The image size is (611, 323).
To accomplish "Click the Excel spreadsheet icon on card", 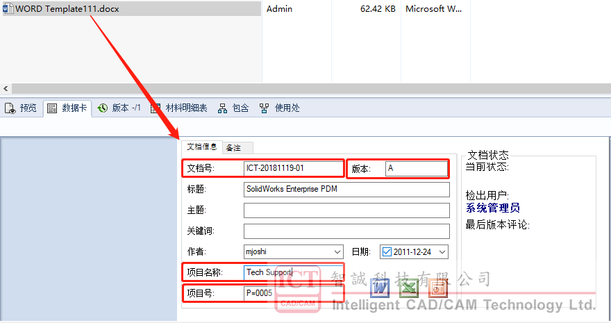I will coord(408,289).
